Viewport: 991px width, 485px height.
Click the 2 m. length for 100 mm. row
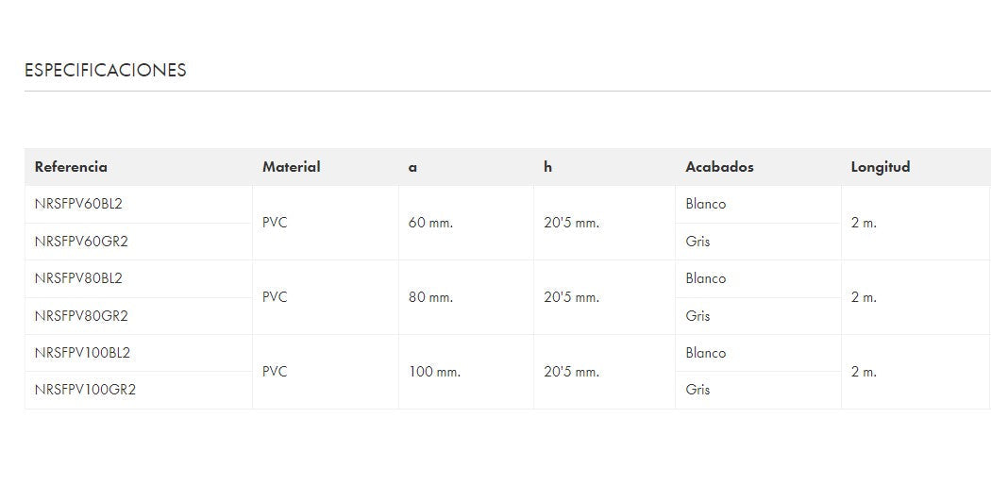coord(864,372)
